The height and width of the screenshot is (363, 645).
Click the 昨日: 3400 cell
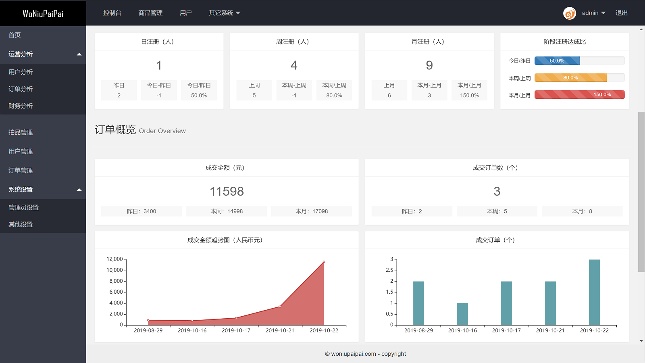tap(141, 211)
